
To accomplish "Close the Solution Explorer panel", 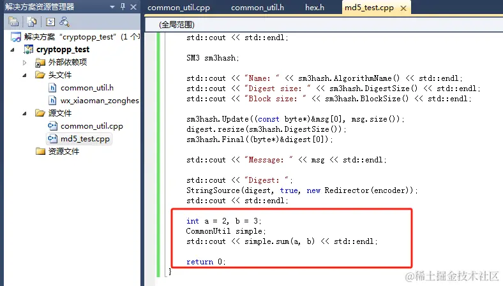I will coord(133,6).
